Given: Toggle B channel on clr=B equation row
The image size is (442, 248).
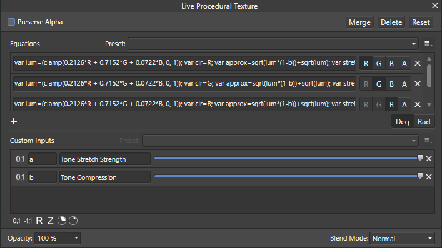Looking at the screenshot, I should [x=391, y=104].
